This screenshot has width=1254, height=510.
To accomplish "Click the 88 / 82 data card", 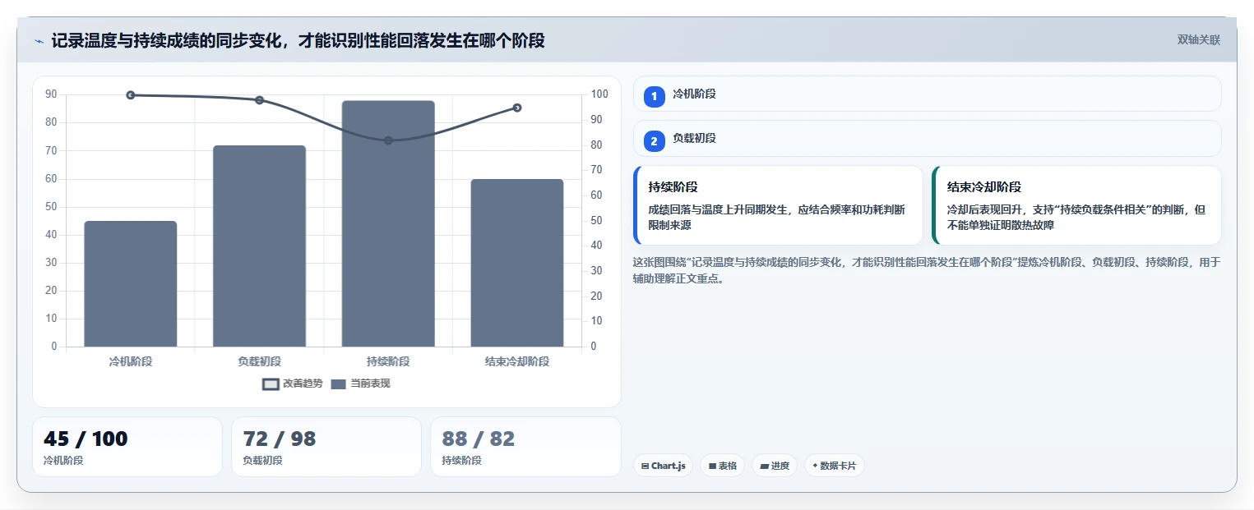I will [x=525, y=447].
